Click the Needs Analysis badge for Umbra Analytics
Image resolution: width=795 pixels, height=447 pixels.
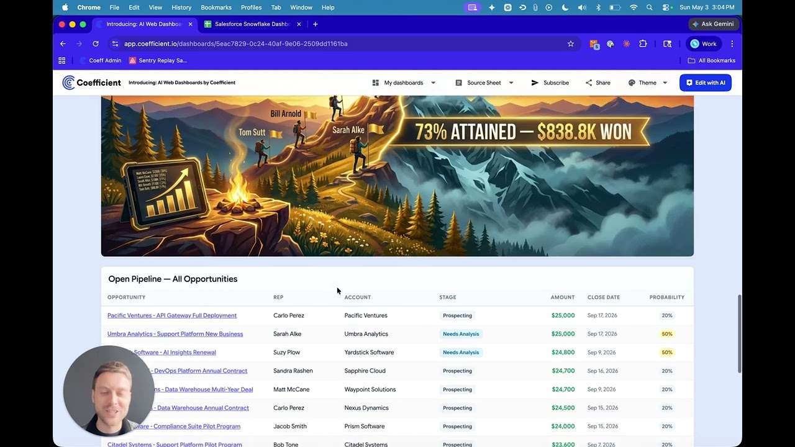pos(461,334)
